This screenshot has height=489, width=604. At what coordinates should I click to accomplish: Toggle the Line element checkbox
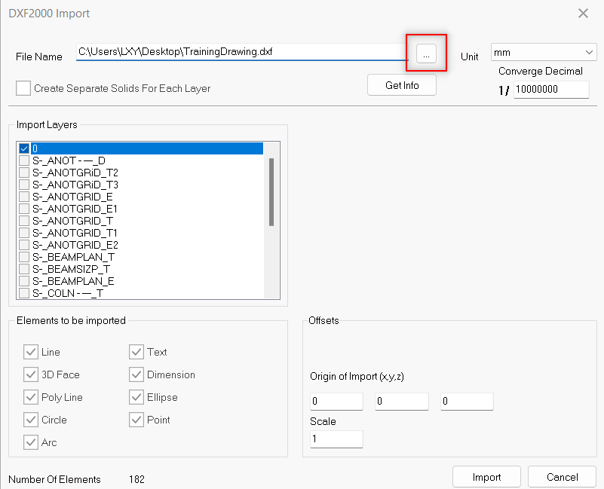(x=31, y=352)
